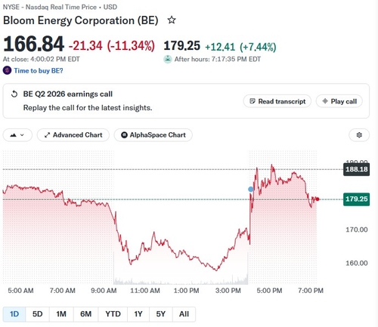Add BE to watchlist with star icon

(172, 20)
